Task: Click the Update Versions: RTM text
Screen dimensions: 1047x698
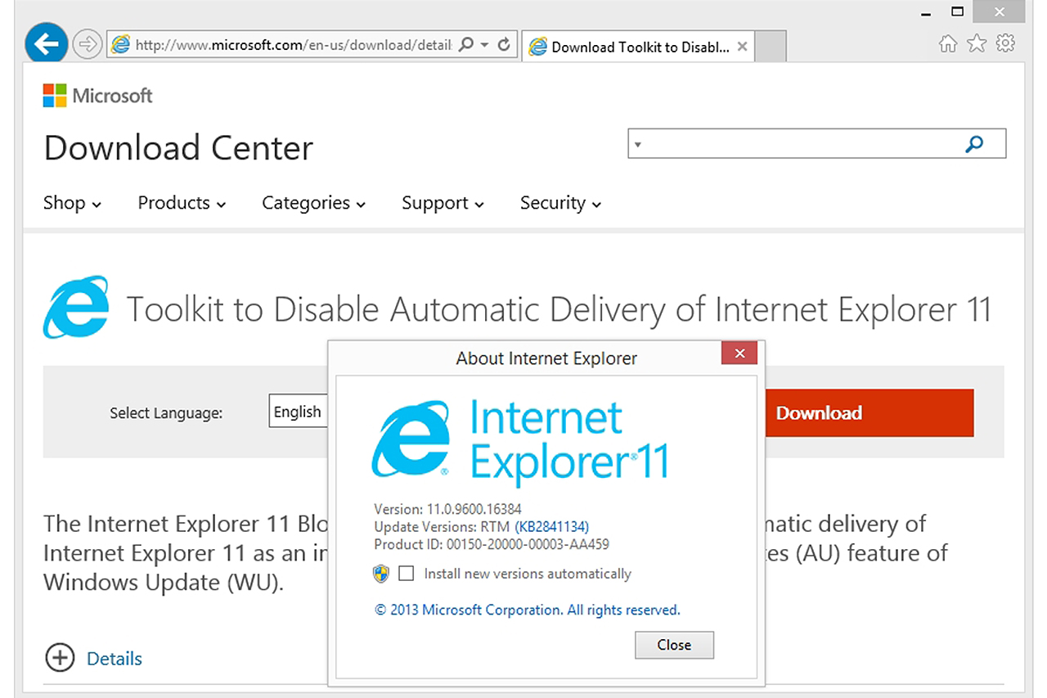Action: click(443, 526)
